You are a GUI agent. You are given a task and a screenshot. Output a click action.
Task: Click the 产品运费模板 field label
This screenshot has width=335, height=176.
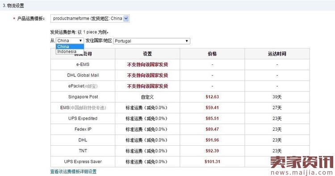(31, 19)
